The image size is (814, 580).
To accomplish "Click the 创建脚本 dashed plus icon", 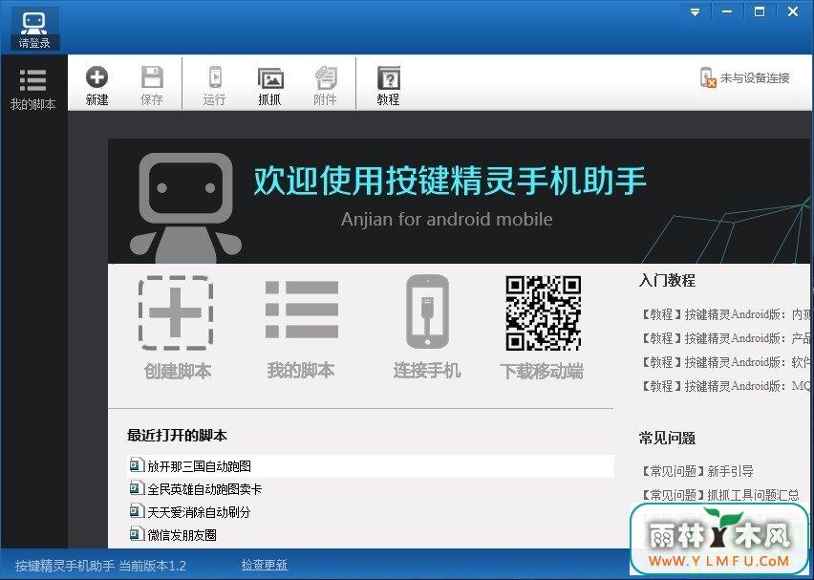I will [x=176, y=313].
